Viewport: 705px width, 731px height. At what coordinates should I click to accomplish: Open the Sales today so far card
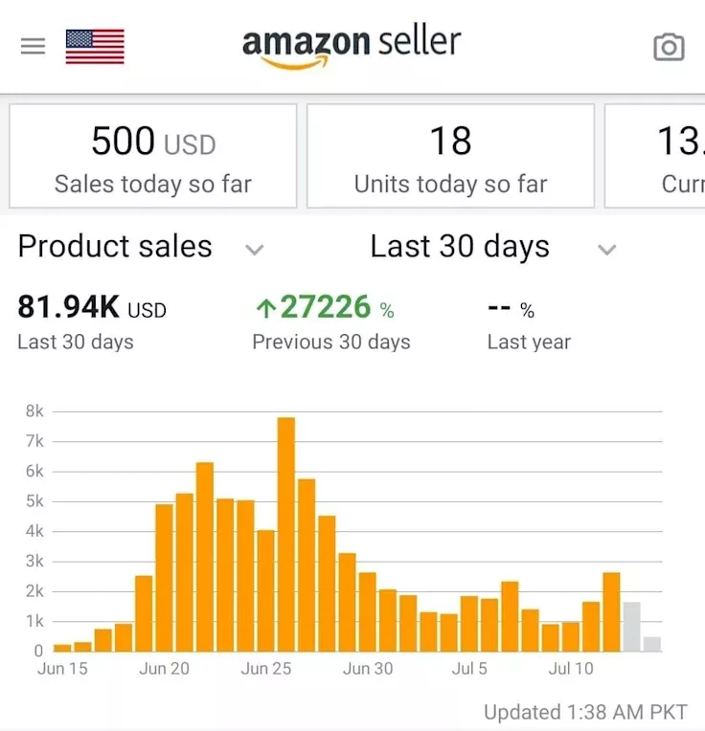[x=153, y=156]
